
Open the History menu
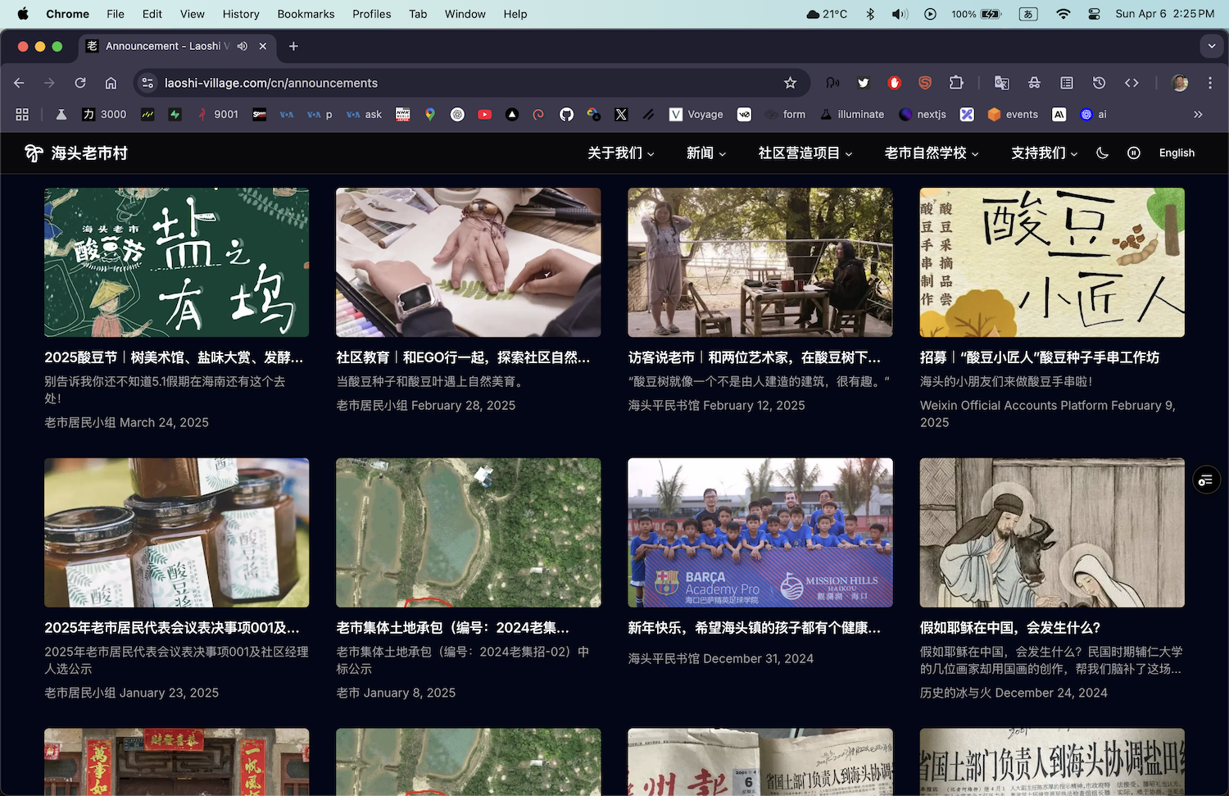point(241,14)
